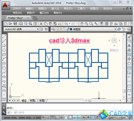Open the AutoCAD 经典 workspace dropdown
The height and width of the screenshot is (121, 134).
(x=38, y=29)
